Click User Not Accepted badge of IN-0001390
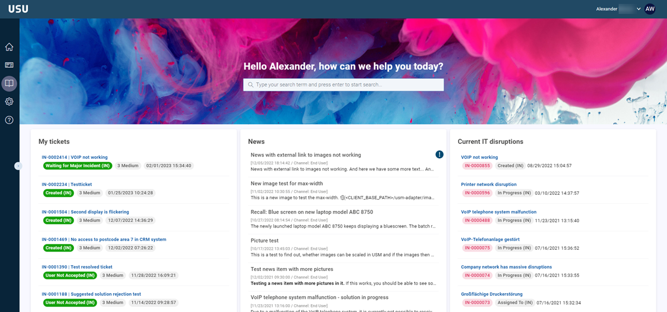The image size is (667, 312). click(x=70, y=275)
